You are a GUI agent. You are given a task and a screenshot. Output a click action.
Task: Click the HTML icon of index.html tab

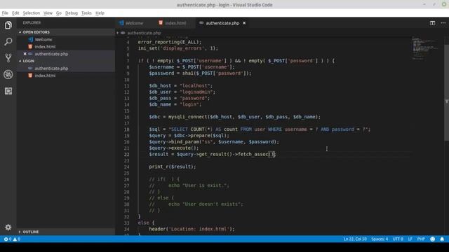tap(161, 23)
